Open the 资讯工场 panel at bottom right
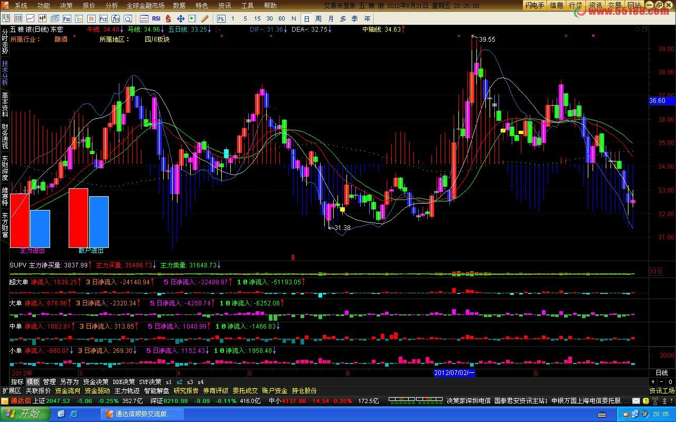This screenshot has width=676, height=422. click(662, 391)
